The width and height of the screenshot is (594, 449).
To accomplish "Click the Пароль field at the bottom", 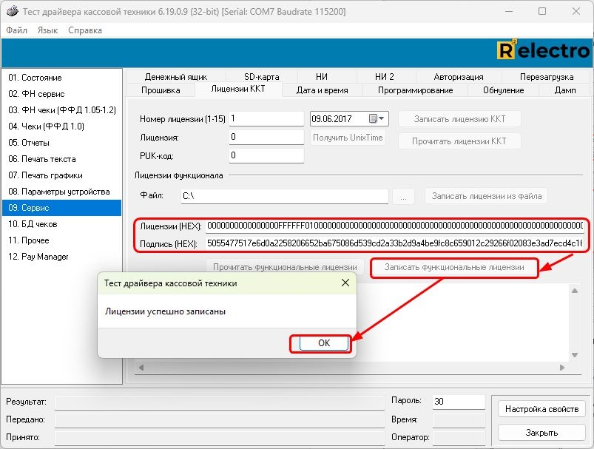I will click(458, 401).
